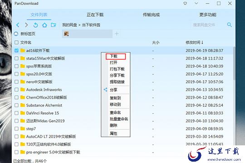Image resolution: width=245 pixels, height=163 pixels.
Task: Open the title bar dropdown arrow menu
Action: (x=196, y=3)
